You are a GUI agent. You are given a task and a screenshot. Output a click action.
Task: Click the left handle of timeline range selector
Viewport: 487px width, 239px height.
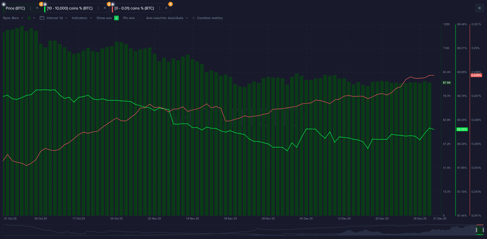point(477,230)
